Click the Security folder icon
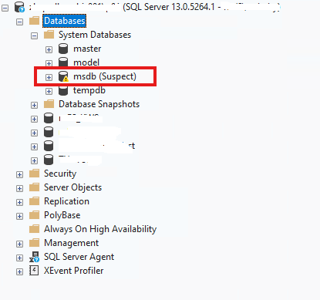320x300 pixels. click(34, 174)
